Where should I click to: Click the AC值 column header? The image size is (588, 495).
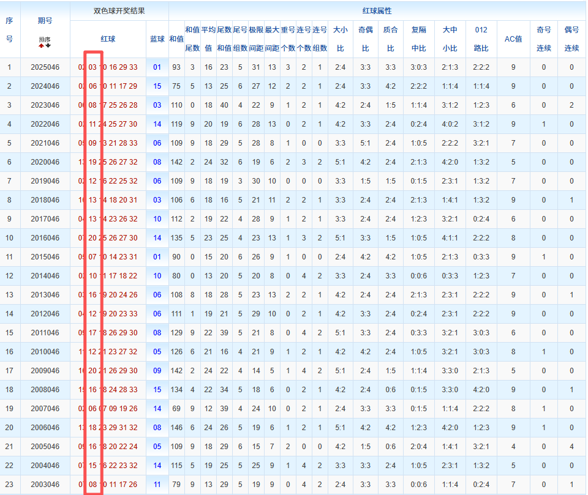pos(513,39)
